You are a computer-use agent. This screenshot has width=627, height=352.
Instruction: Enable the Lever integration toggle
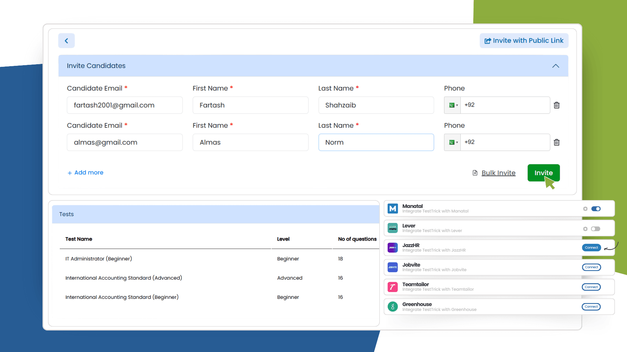tap(596, 228)
